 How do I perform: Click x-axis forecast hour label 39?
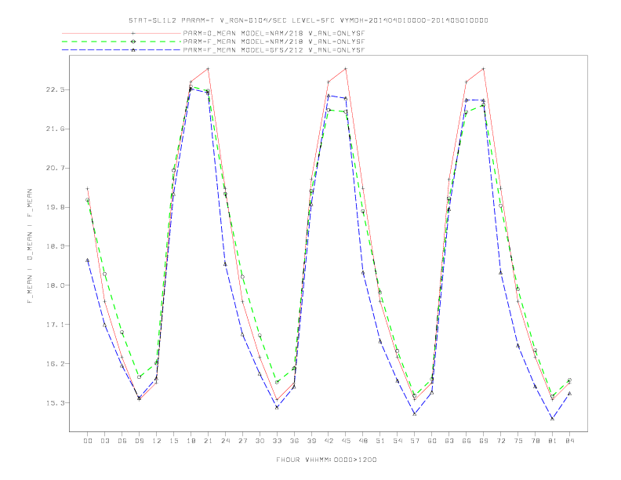tap(312, 441)
